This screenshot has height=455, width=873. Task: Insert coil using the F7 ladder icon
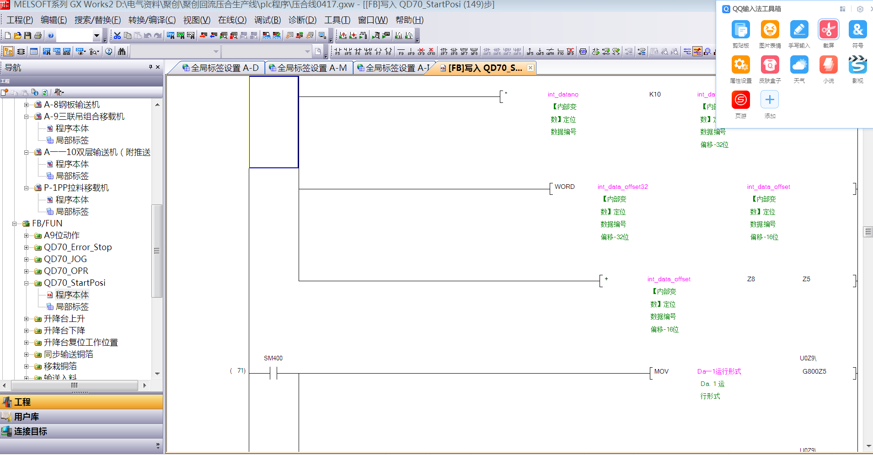click(378, 52)
